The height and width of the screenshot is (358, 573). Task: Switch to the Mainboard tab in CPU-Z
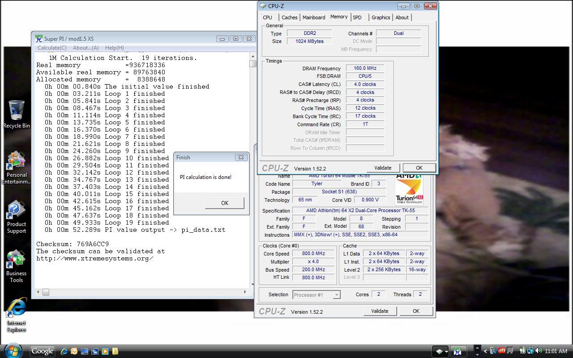click(x=314, y=17)
